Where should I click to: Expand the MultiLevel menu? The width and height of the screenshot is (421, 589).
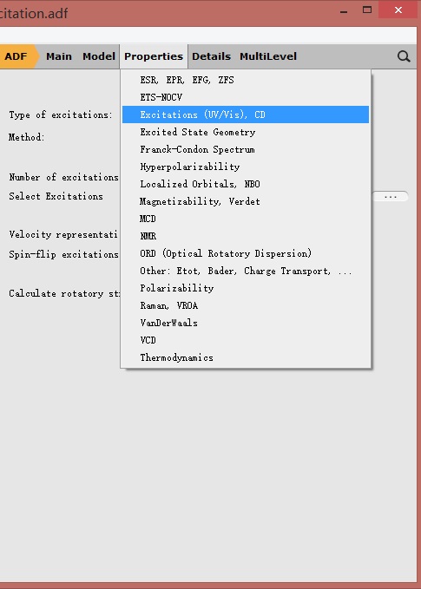tap(268, 56)
